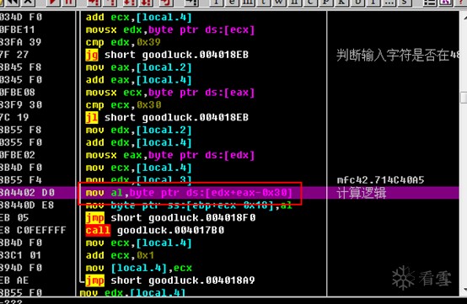Select the 'mov eax,[local.2]' instruction
Screen dimensions: 467x304
138,67
